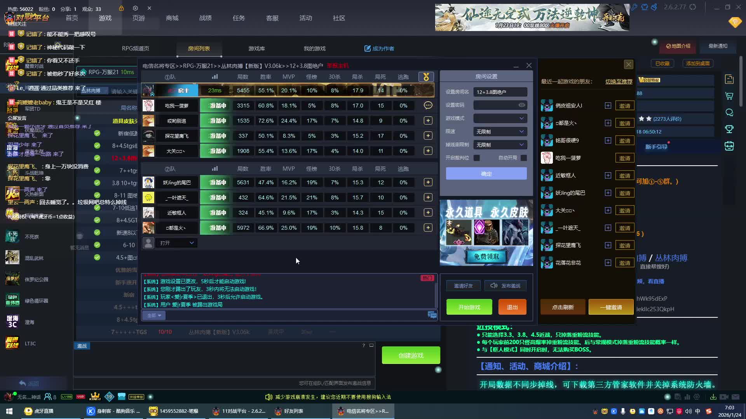
Task: Expand the 掉线率限制 dropdown
Action: [500, 145]
